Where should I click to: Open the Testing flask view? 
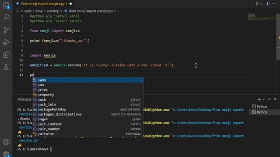(x=6, y=67)
